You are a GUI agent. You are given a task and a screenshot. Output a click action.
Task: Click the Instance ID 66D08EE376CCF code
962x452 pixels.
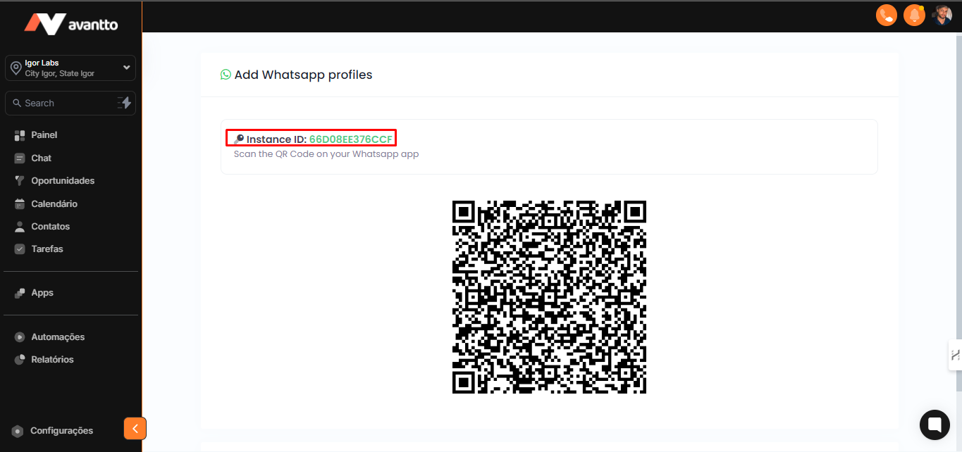click(350, 139)
